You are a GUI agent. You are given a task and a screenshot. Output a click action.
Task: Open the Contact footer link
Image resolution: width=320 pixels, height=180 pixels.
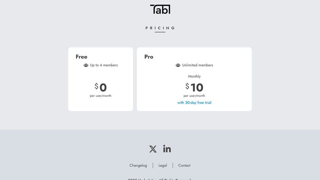pyautogui.click(x=184, y=165)
